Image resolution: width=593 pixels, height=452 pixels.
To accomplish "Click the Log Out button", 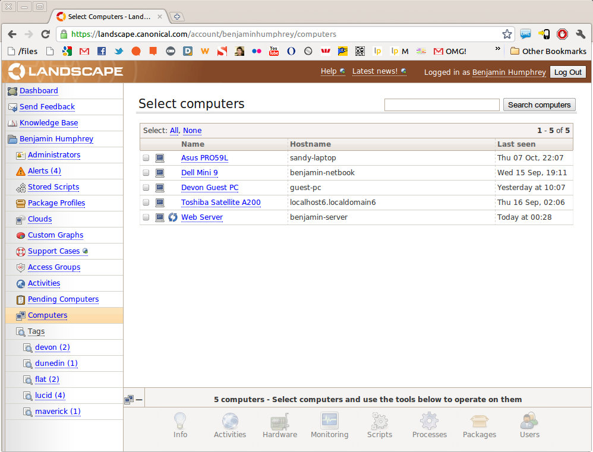I will pyautogui.click(x=567, y=72).
